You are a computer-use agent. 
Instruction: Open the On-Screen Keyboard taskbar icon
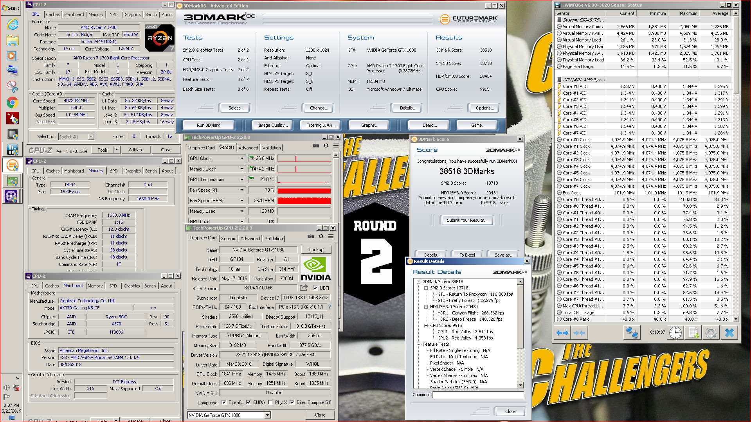coord(13,71)
